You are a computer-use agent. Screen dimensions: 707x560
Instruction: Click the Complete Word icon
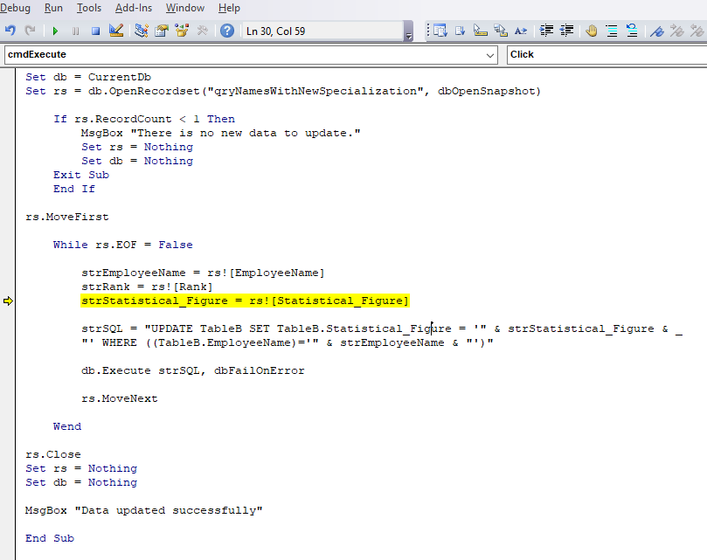click(521, 31)
